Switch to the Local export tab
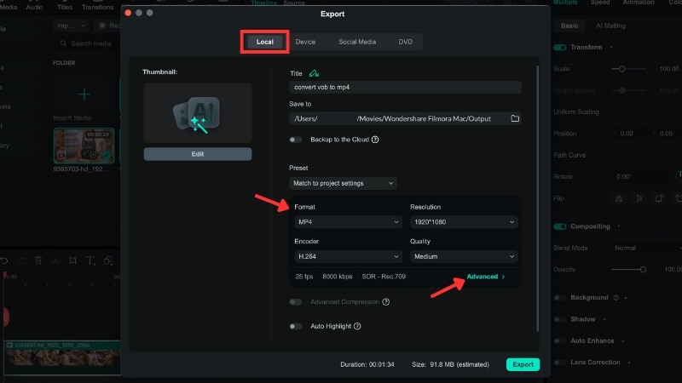Screen dimensions: 682x383 click(264, 42)
